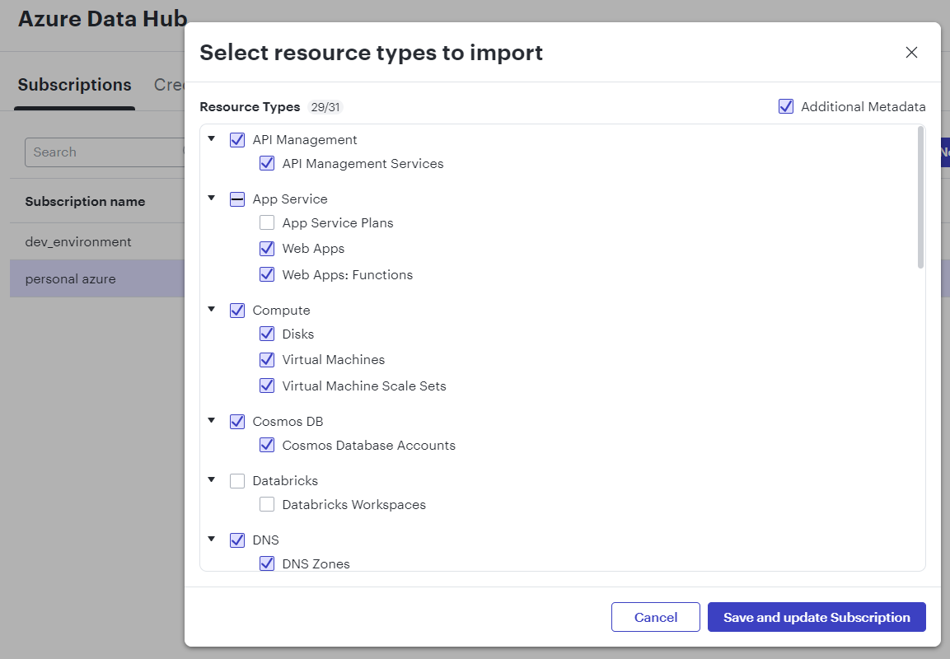
Task: Uncheck Web Apps
Action: [267, 248]
